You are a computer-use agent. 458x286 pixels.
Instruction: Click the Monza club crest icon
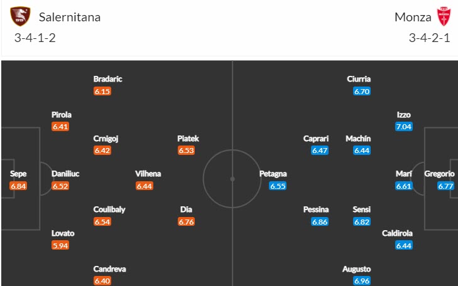pyautogui.click(x=444, y=17)
